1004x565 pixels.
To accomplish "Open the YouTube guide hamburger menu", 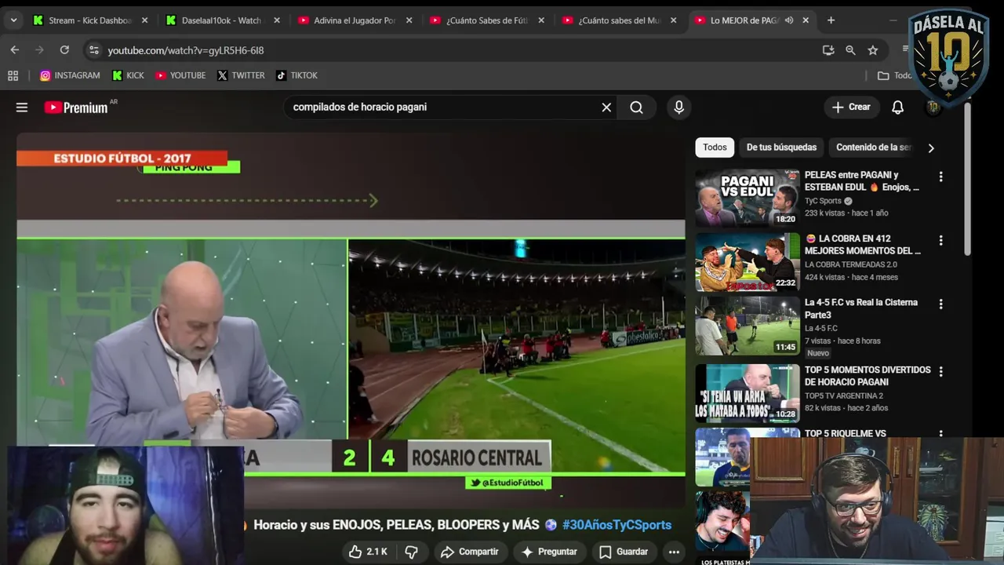I will [x=22, y=108].
